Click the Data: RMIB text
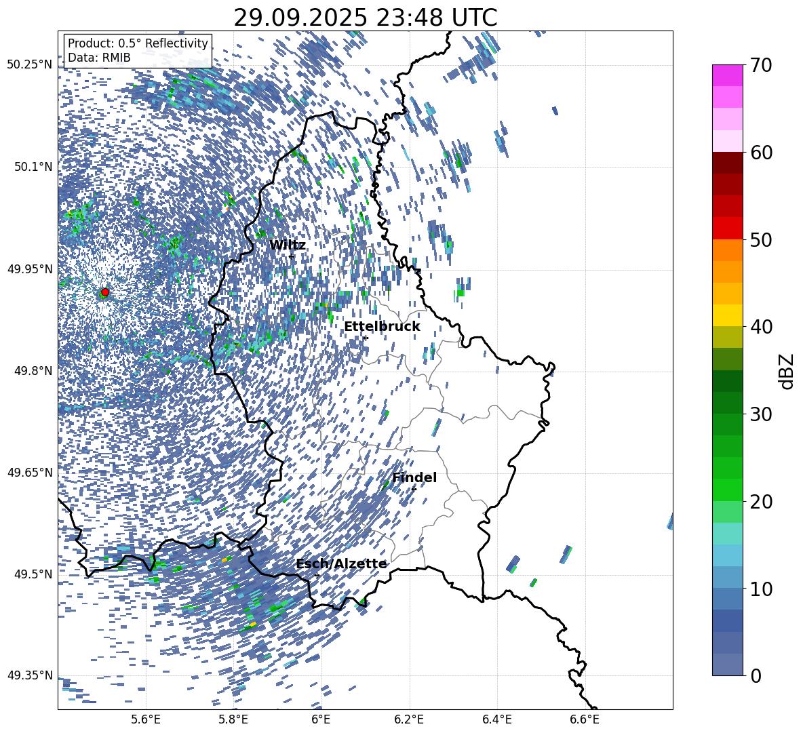This screenshot has width=803, height=733. pos(99,58)
